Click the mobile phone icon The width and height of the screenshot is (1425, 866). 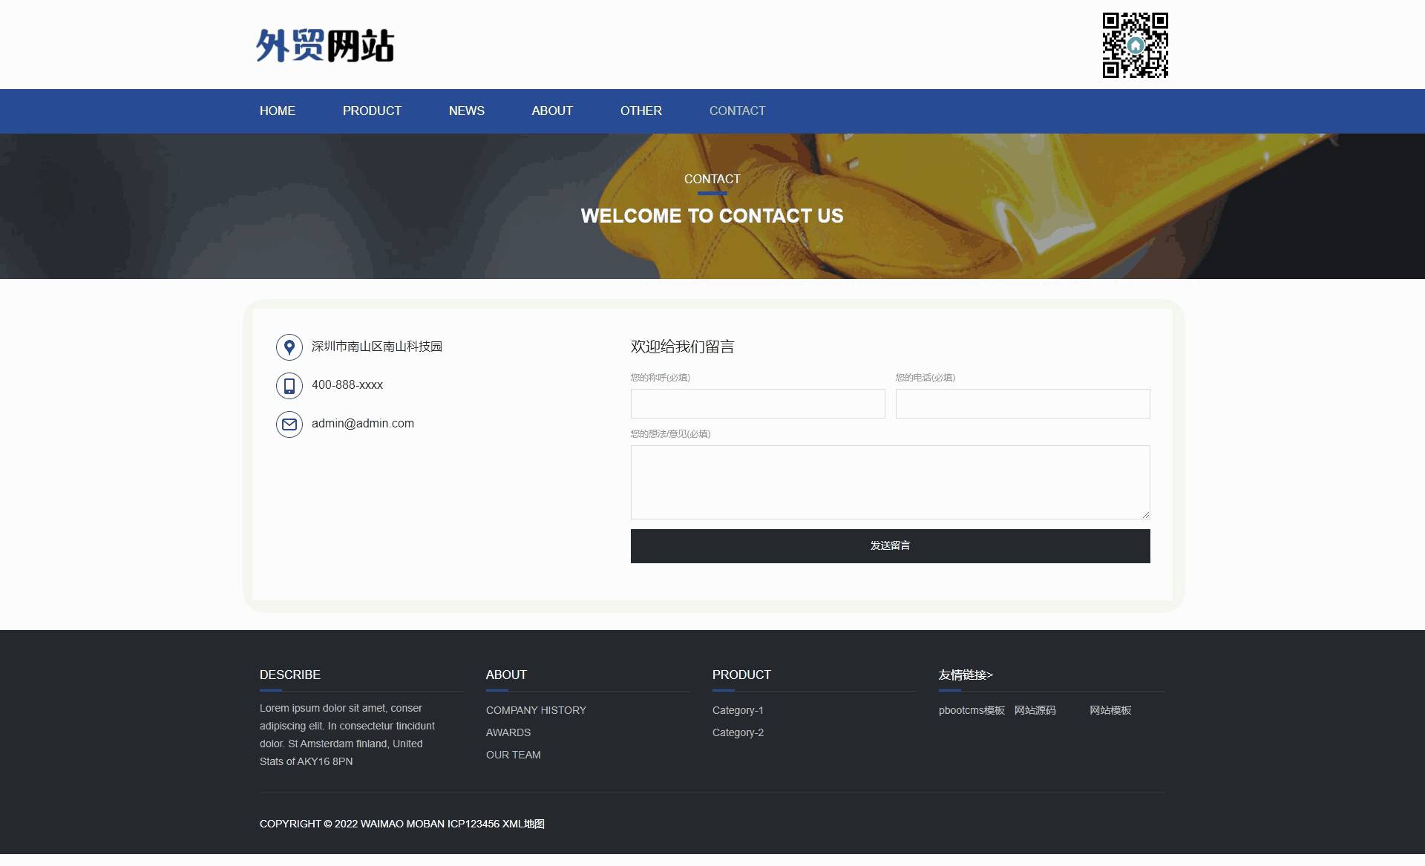pos(289,386)
